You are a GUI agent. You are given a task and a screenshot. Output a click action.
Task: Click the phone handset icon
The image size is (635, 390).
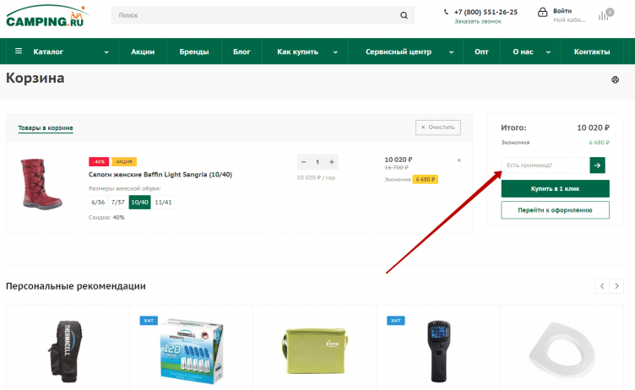coord(447,12)
